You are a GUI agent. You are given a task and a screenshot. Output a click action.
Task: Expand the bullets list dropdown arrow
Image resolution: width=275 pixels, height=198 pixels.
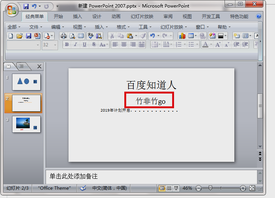coord(197,45)
